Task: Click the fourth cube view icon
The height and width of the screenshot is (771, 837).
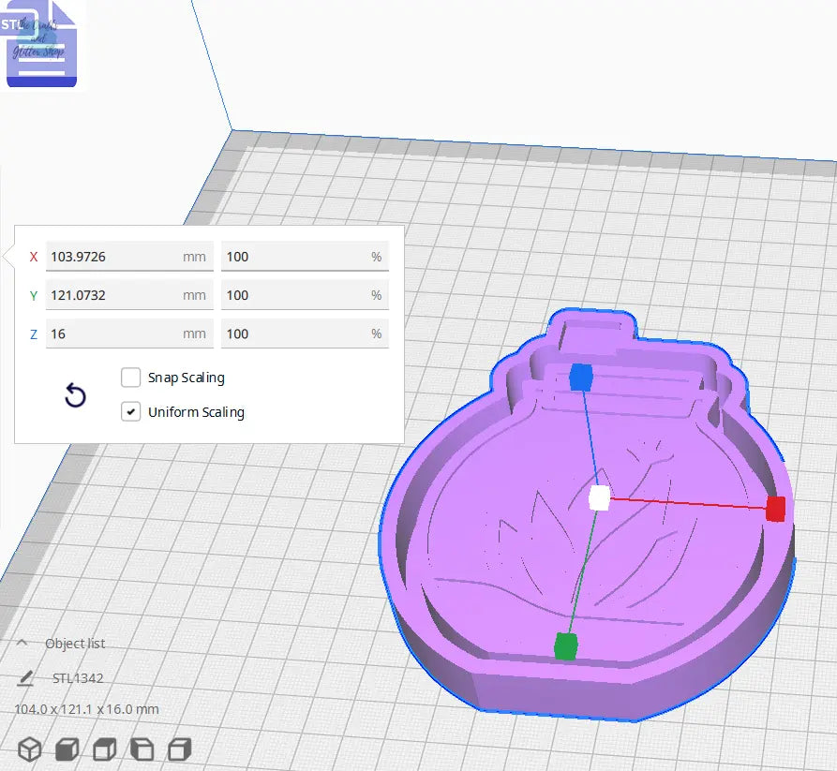Action: 141,749
